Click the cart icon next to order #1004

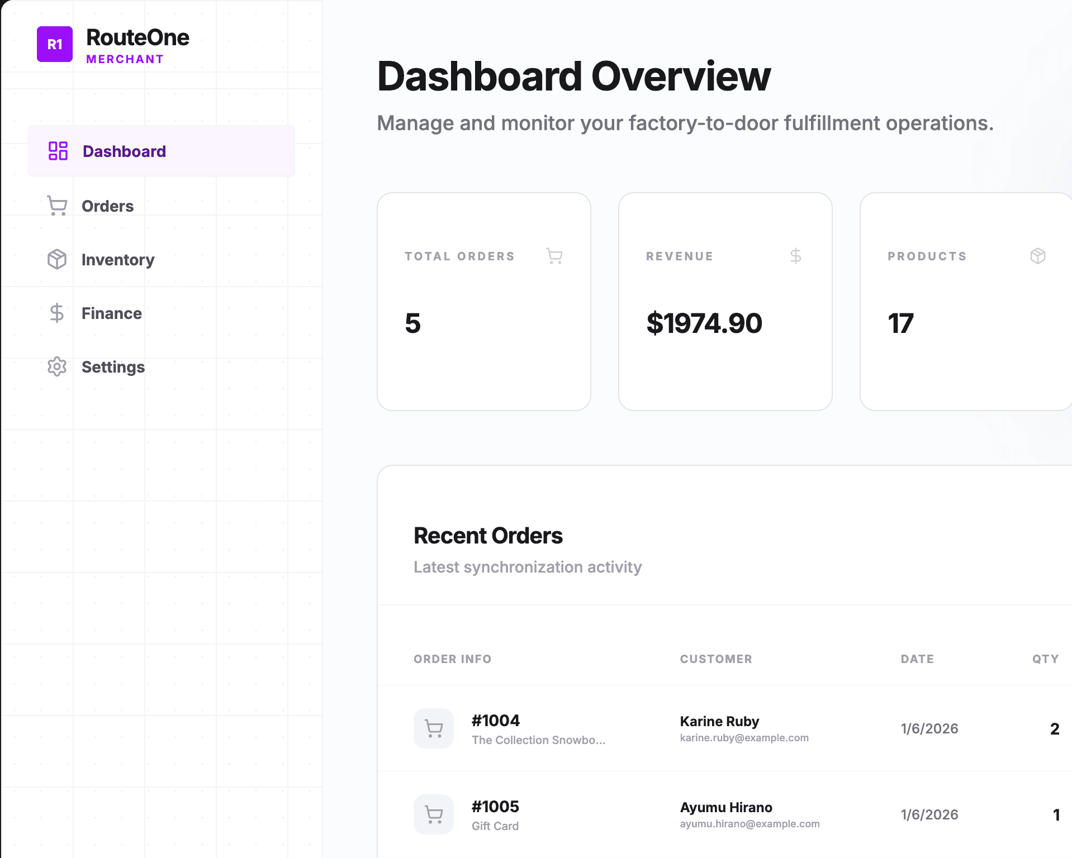click(x=433, y=728)
